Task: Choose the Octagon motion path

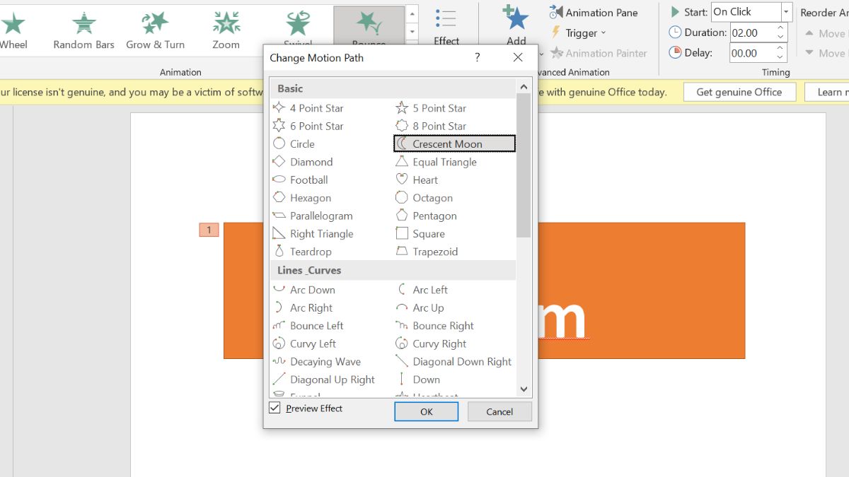Action: pyautogui.click(x=424, y=198)
